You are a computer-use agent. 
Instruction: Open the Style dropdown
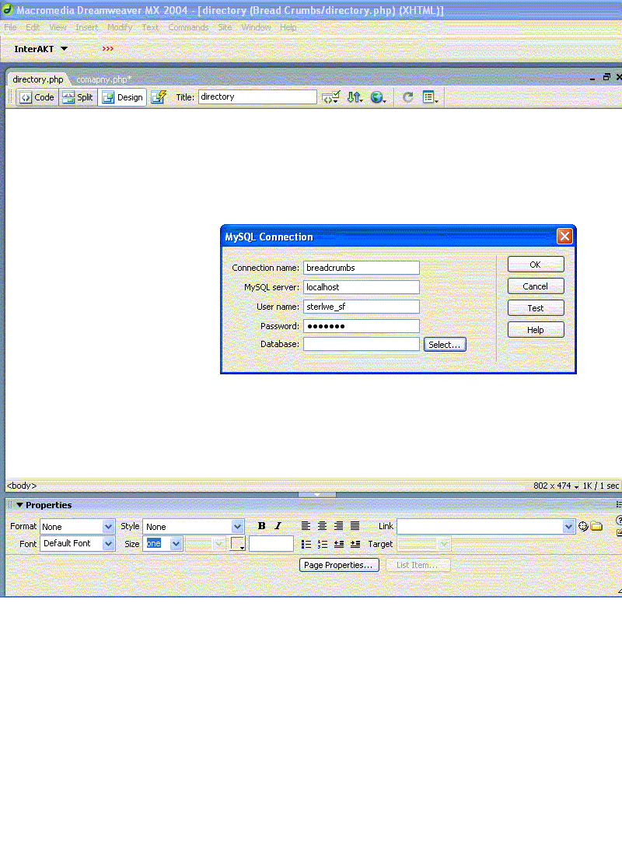pos(193,527)
